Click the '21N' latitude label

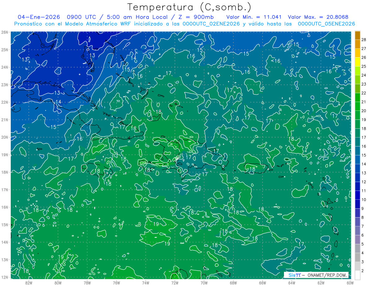4,120
